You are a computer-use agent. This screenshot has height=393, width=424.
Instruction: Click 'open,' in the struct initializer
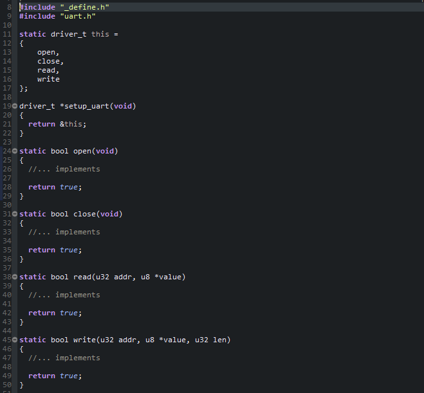click(48, 53)
